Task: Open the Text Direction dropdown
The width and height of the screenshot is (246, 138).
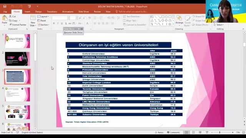Action: click(x=132, y=16)
